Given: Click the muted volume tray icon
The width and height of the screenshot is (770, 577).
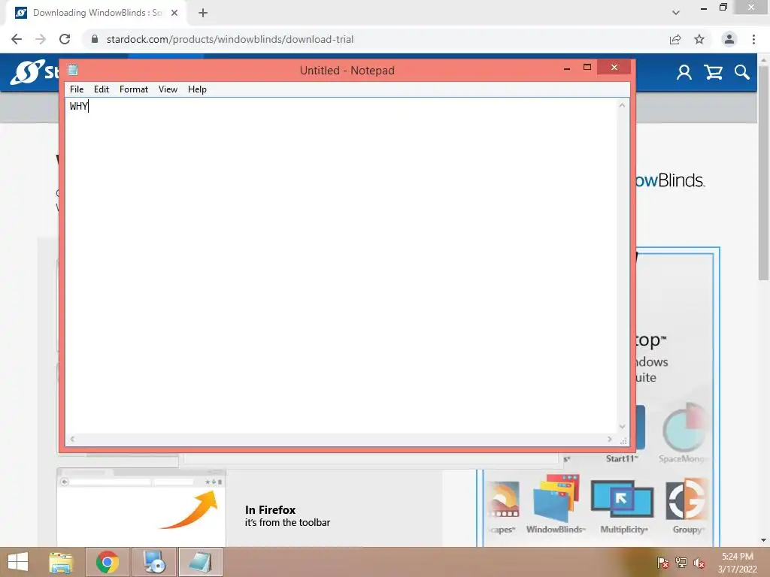Looking at the screenshot, I should (699, 563).
